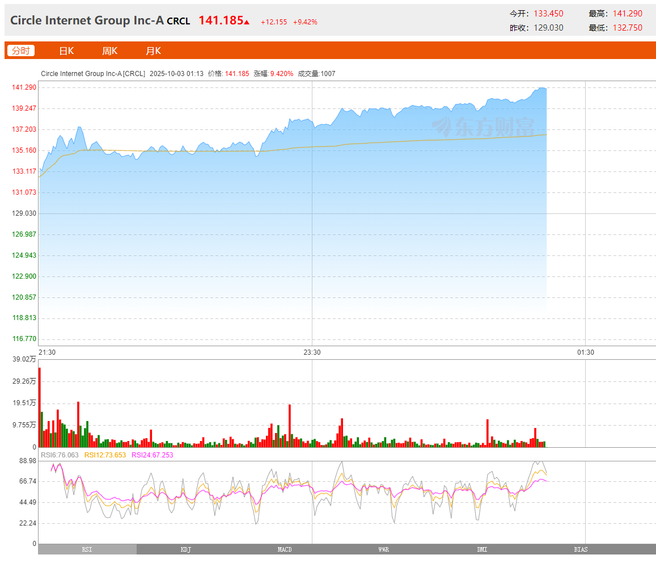Screen dimensions: 656x563
Task: Click the Circle Internet Group Inc-A title
Action: pyautogui.click(x=87, y=20)
